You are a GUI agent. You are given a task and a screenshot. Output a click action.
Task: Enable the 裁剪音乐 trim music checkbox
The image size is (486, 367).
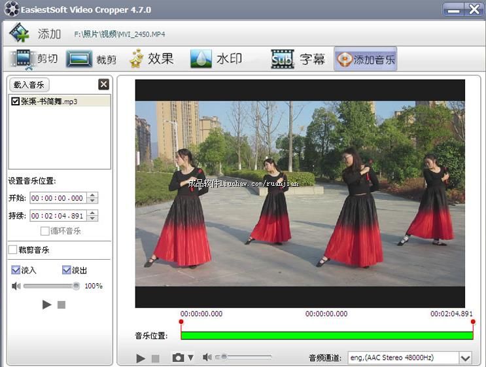point(12,250)
